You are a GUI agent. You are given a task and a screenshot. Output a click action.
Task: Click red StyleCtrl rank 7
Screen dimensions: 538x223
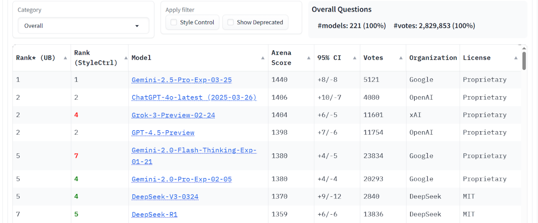tap(76, 156)
